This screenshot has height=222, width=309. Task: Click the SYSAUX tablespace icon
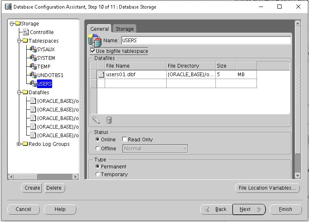coord(33,49)
